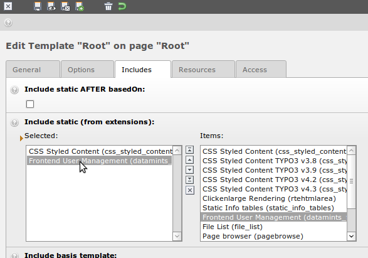The height and width of the screenshot is (258, 368).
Task: Add Page browser (pagebrowse) item
Action: tap(274, 236)
